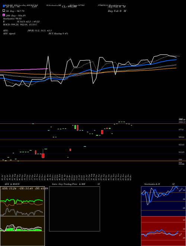The image size is (186, 246).
Task: Click the 922.45 price level label
Action: pos(182,145)
